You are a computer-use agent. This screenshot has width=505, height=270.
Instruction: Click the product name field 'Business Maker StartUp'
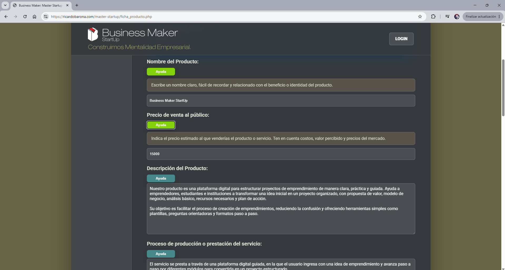tap(281, 100)
